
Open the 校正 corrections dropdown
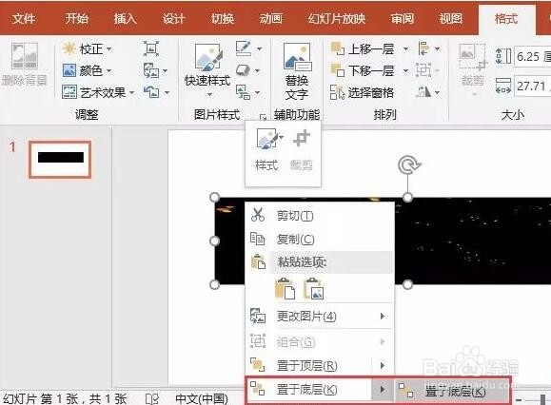click(88, 48)
